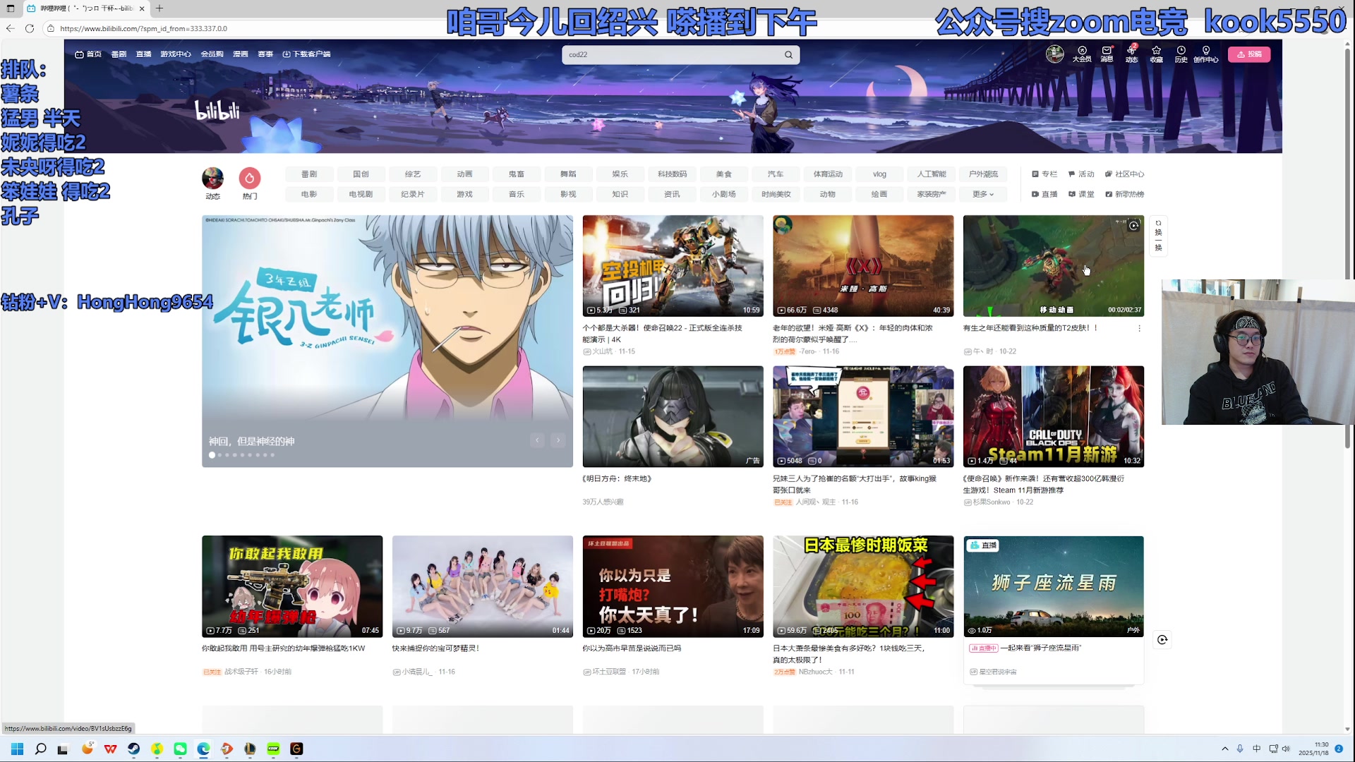Select the 游戏中心 top navigation item
Image resolution: width=1355 pixels, height=762 pixels.
pos(175,54)
